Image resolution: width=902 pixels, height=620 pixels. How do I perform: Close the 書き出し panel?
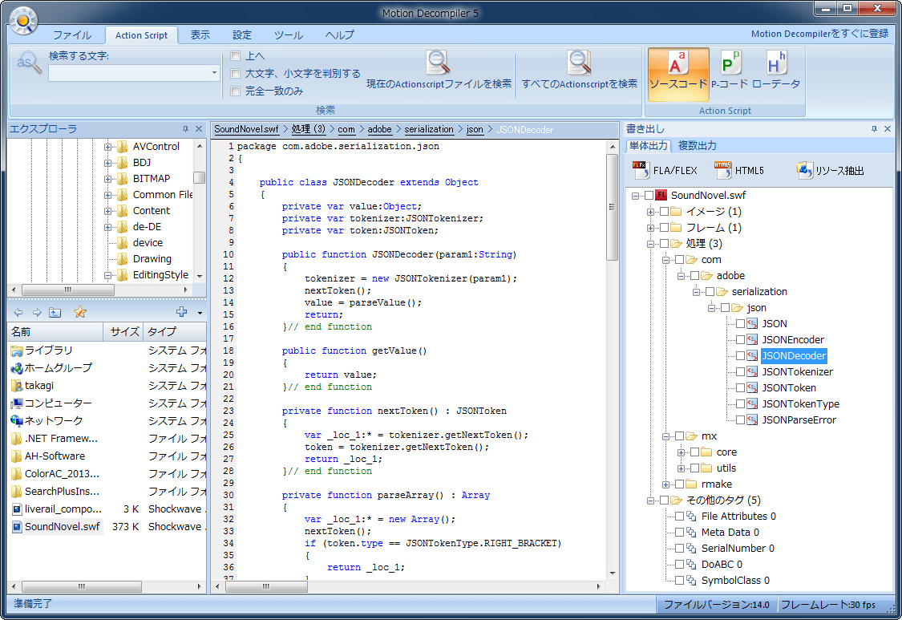(x=887, y=129)
